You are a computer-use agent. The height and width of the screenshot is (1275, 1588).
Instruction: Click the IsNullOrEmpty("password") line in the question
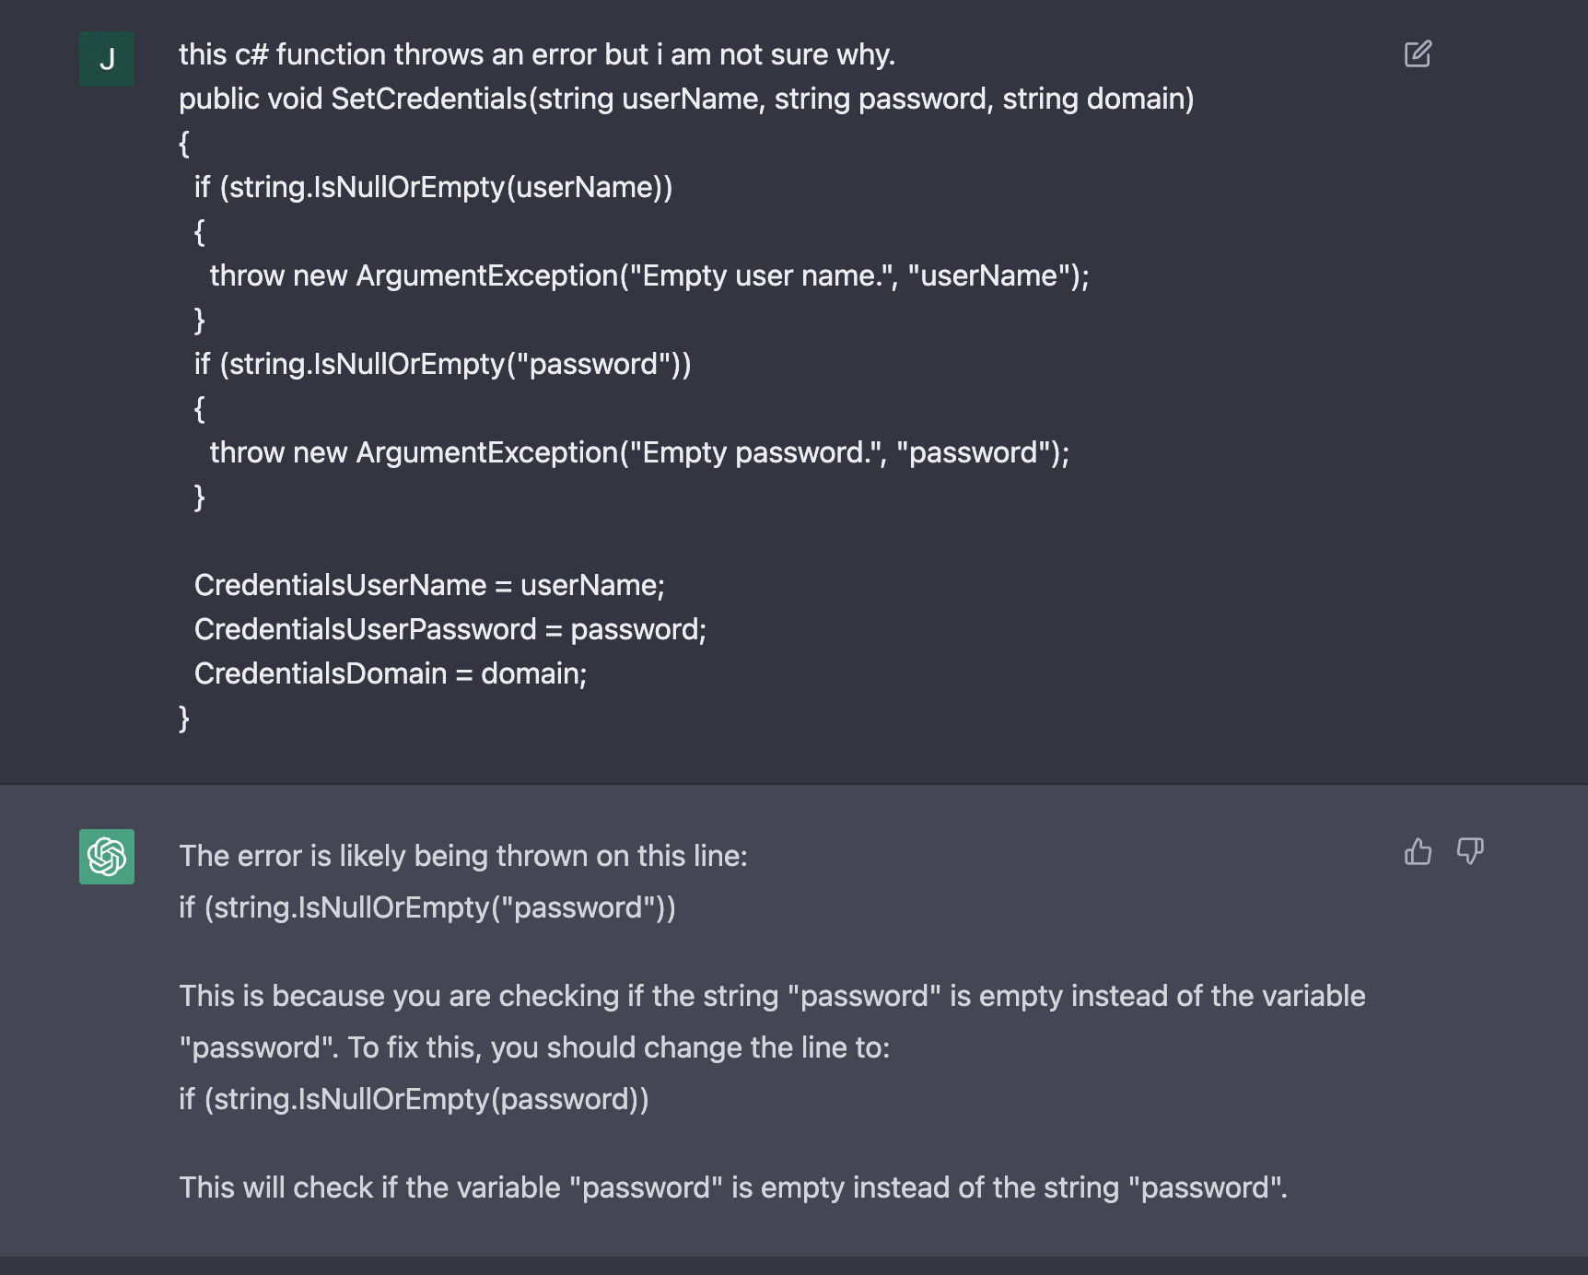click(442, 364)
